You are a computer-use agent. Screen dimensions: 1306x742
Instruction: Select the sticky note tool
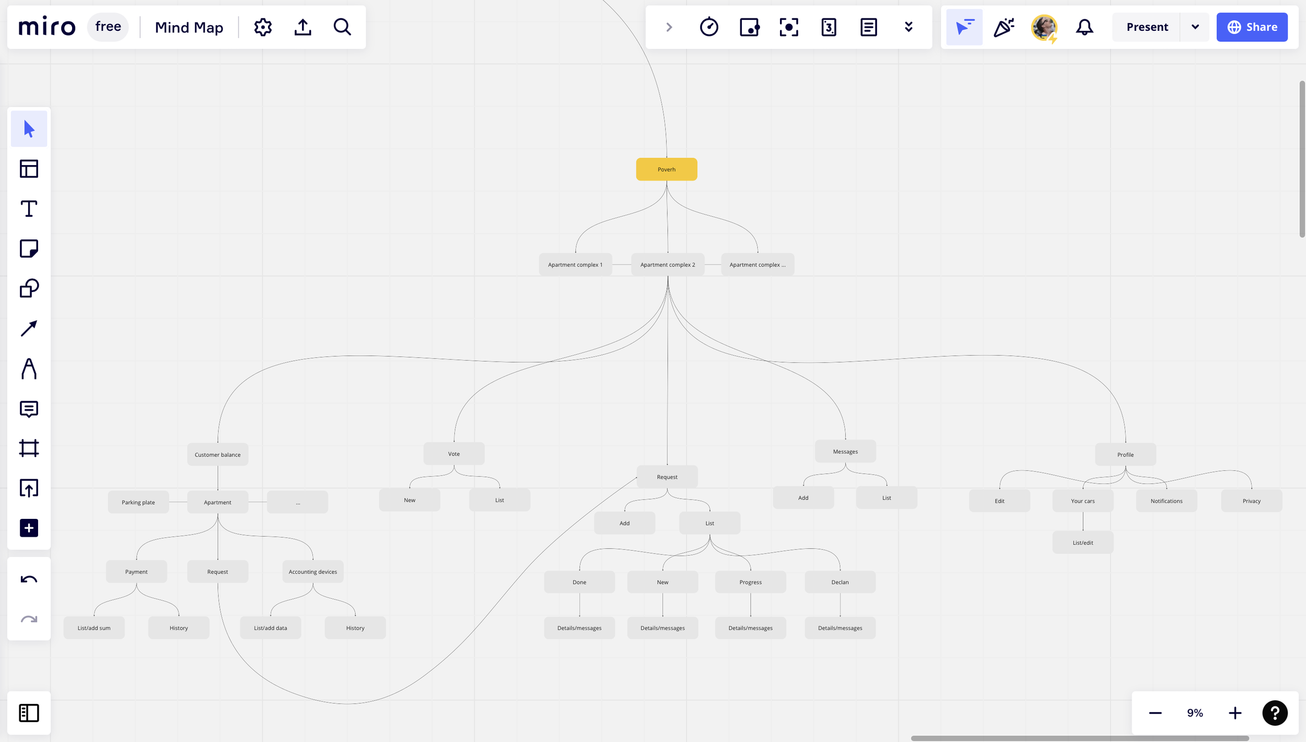point(29,249)
